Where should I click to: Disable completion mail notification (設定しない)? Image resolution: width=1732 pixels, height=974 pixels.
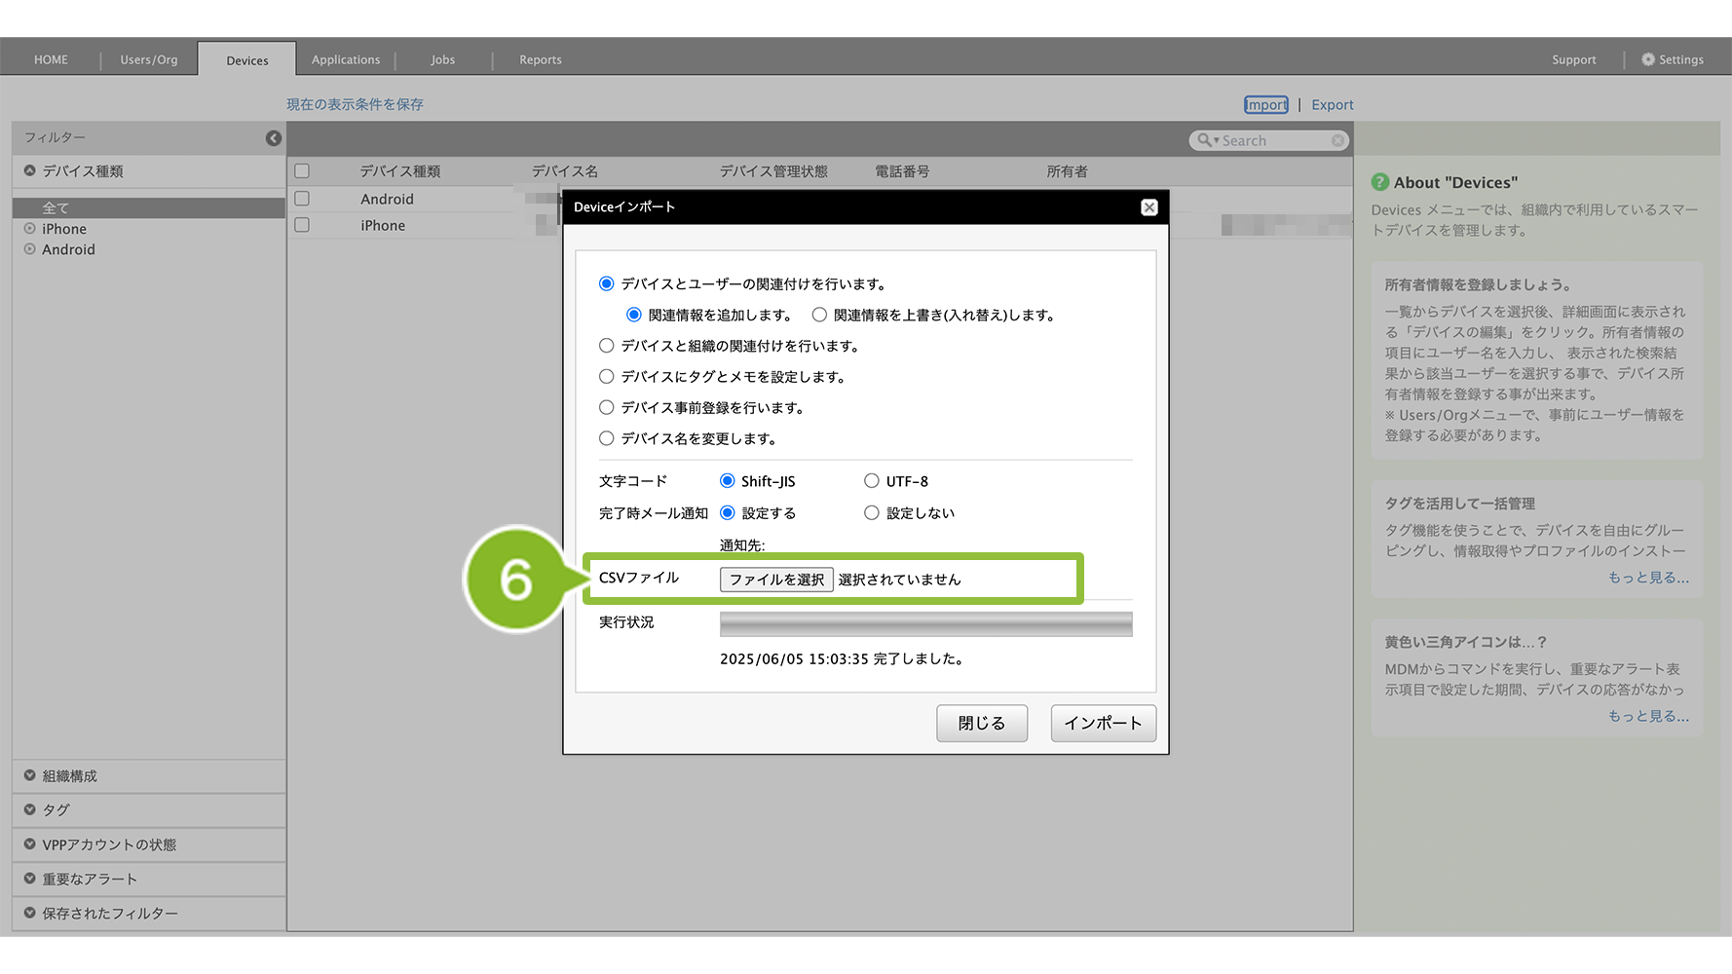click(x=872, y=513)
